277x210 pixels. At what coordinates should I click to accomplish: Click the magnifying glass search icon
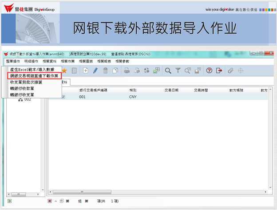point(168,71)
